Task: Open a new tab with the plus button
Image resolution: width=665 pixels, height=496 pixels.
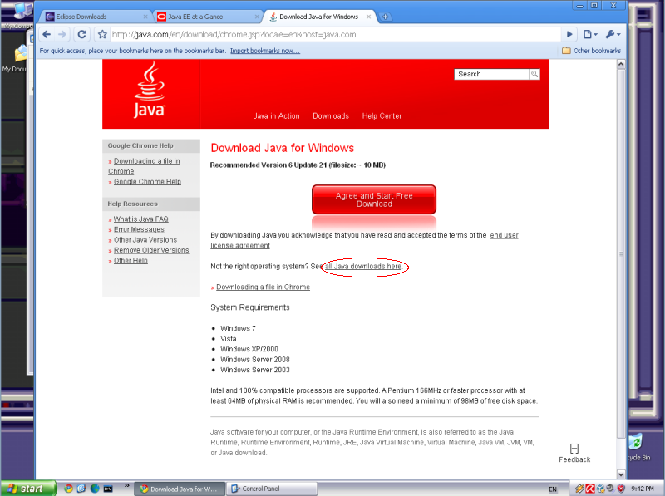Action: coord(386,17)
